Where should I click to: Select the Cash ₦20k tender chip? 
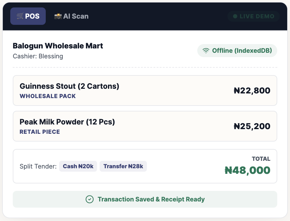click(78, 166)
